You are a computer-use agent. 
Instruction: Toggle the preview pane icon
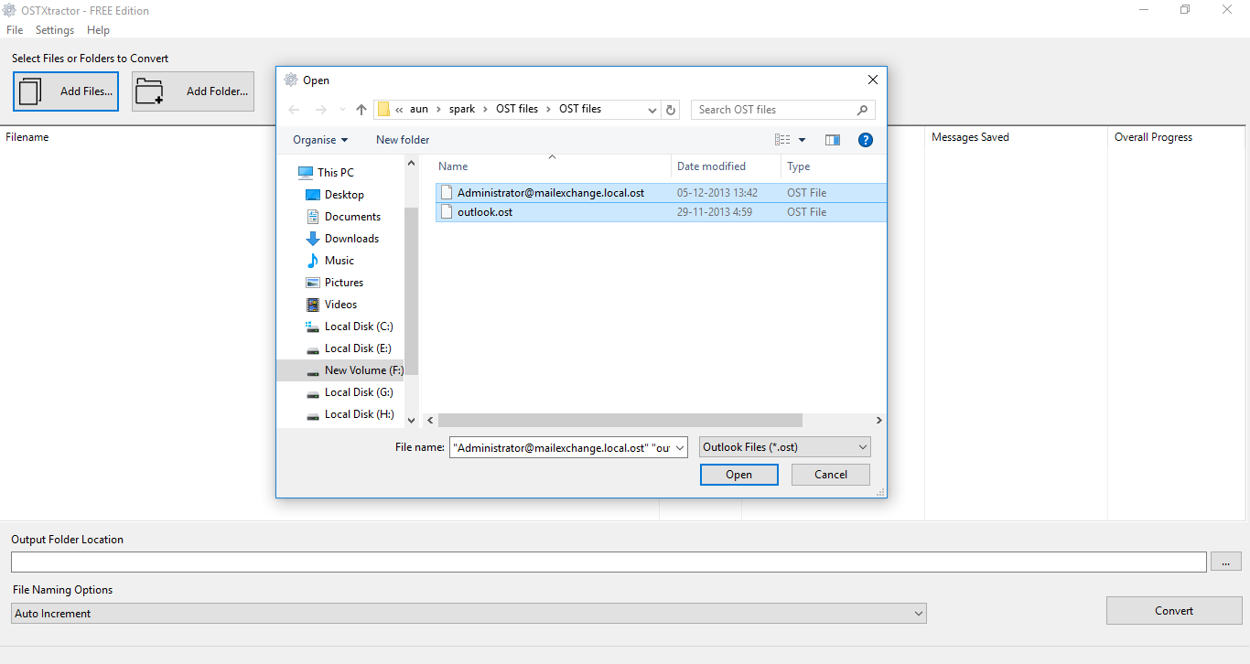pos(833,140)
